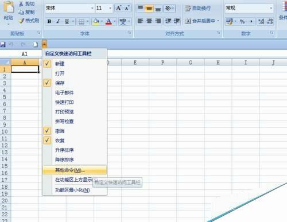Select the Format Painter (格式刷) brush
Image resolution: width=287 pixels, height=222 pixels.
click(21, 21)
